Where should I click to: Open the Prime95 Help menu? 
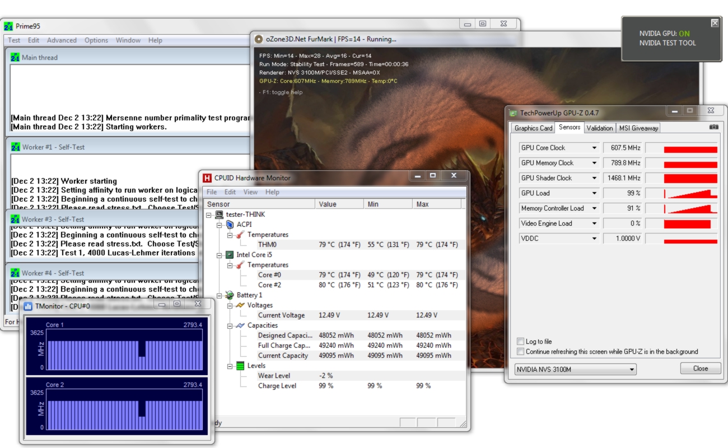click(x=155, y=40)
